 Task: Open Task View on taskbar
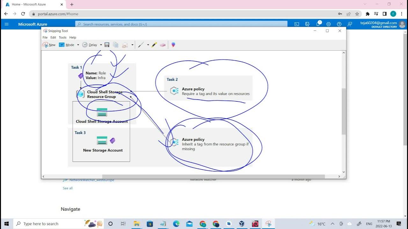[123, 224]
